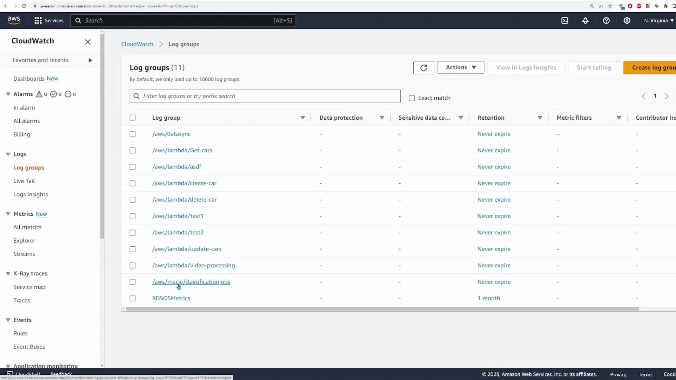Open the /aws/lambda/video-processing log group
676x380 pixels.
[193, 265]
